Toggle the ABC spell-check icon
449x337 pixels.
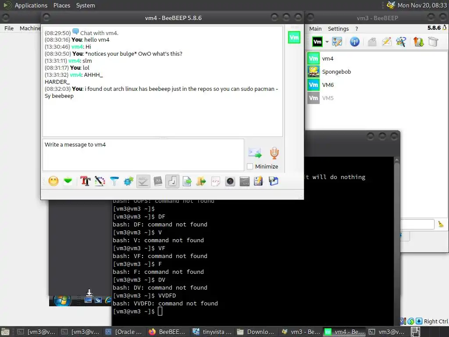143,181
